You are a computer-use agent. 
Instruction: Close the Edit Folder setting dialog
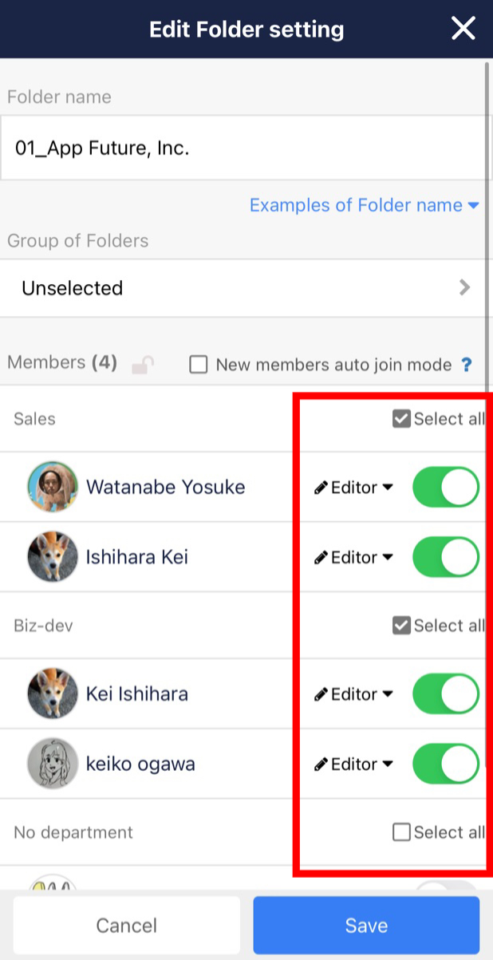coord(463,28)
